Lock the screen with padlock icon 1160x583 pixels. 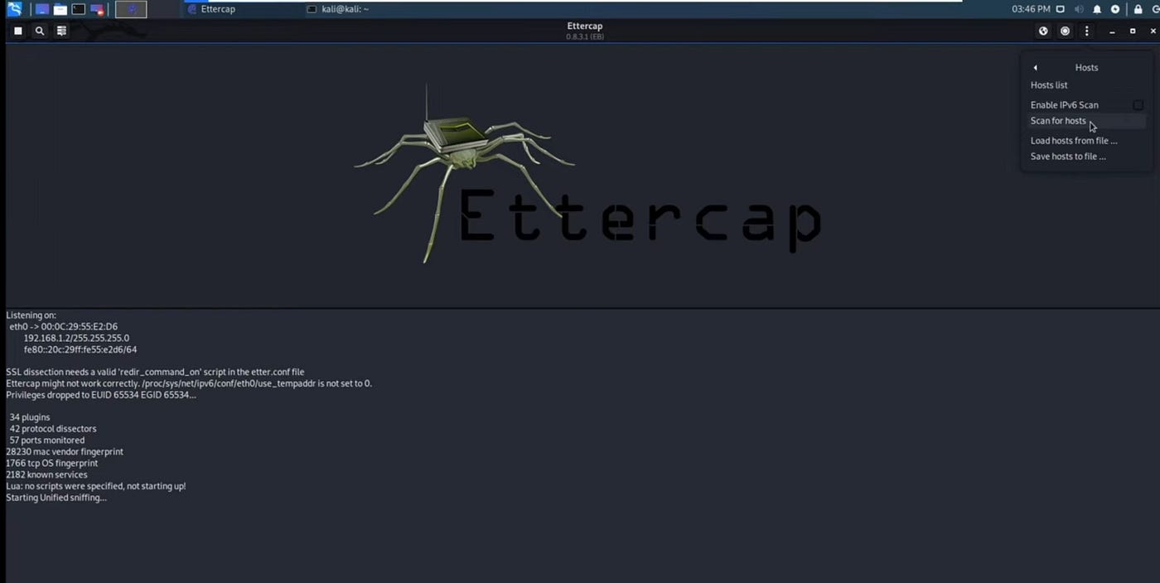[1138, 9]
